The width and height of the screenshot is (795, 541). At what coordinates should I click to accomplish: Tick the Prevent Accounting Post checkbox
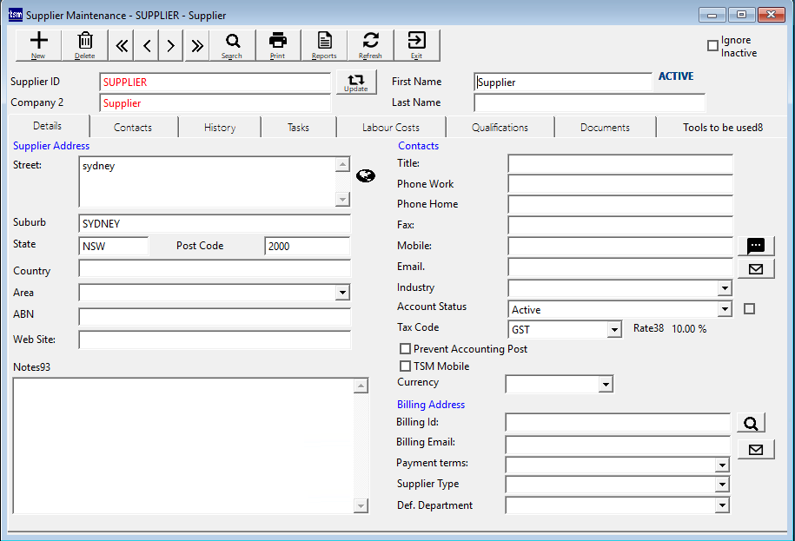click(405, 349)
